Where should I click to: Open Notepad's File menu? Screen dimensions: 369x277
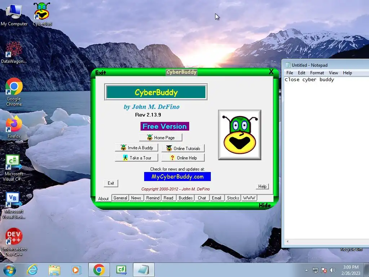(290, 73)
